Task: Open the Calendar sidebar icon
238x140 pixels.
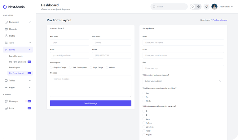Action: point(6,29)
